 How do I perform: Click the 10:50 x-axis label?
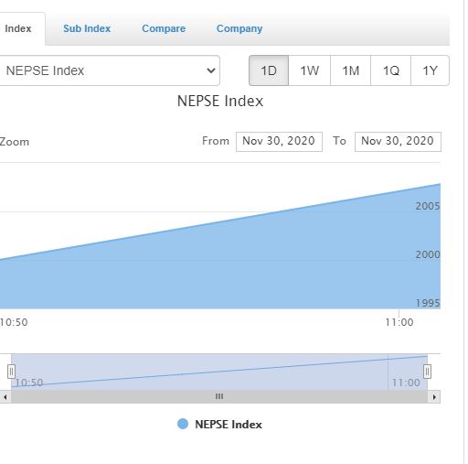(x=14, y=322)
